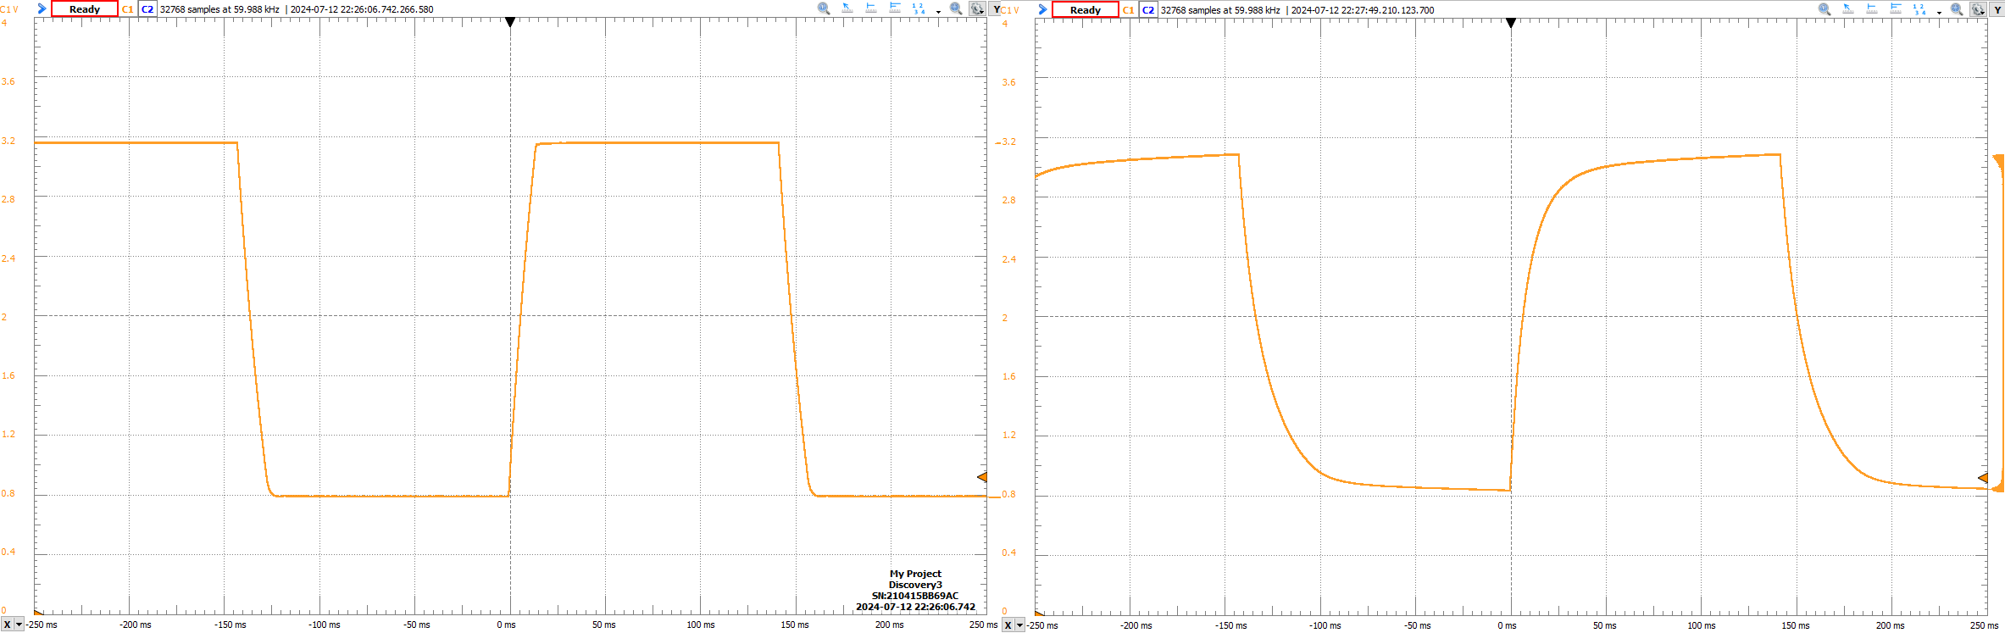Image resolution: width=2005 pixels, height=633 pixels.
Task: Click the blue arrow icon at left plot top
Action: [x=42, y=8]
